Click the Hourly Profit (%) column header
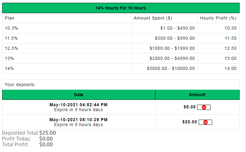 pyautogui.click(x=218, y=18)
